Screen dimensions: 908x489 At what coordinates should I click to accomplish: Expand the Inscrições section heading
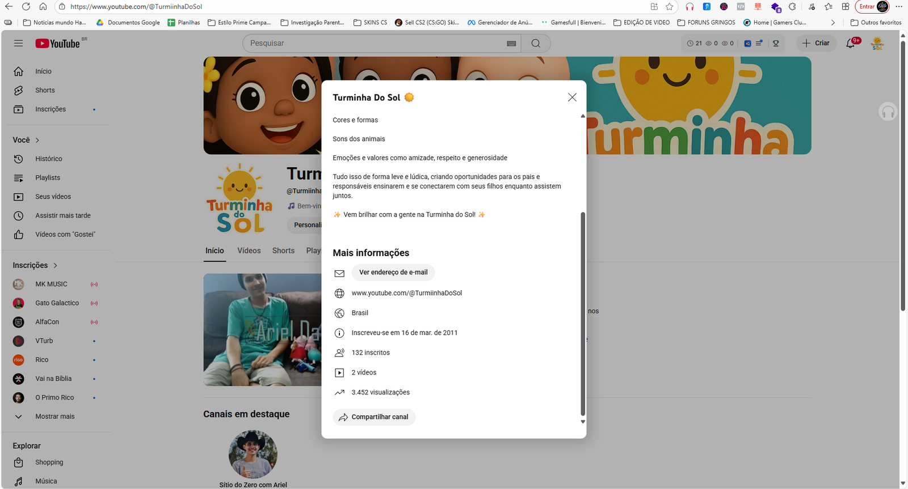coord(35,265)
